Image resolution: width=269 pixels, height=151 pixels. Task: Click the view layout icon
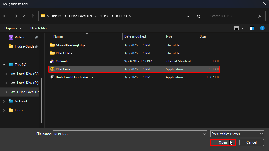[236, 28]
